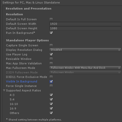
Task: Disable the 16:9 aspect ratio
Action: [x=51, y=108]
